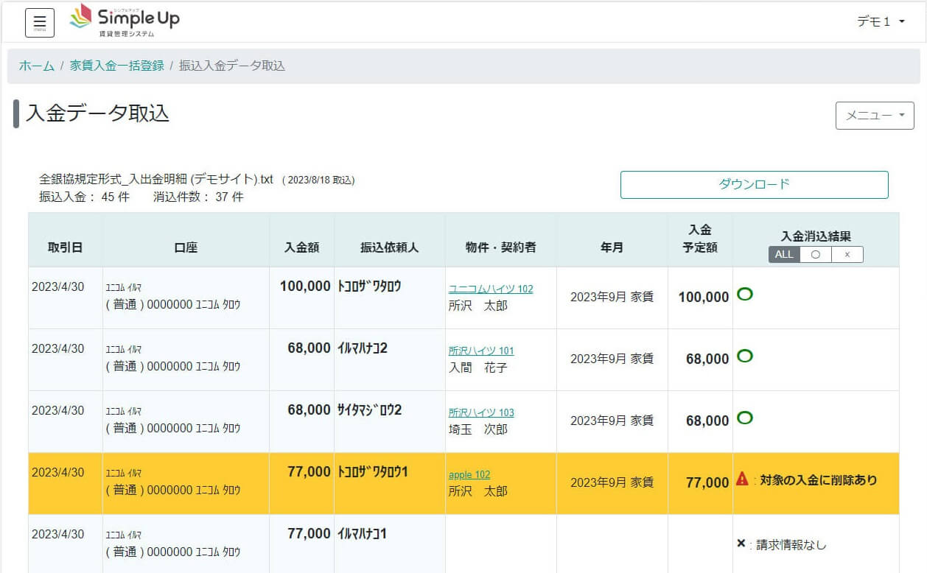Filter results by × toggle
Image resolution: width=927 pixels, height=573 pixels.
pyautogui.click(x=847, y=254)
